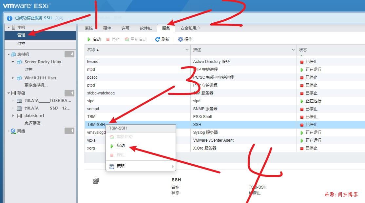
Task: Click the stopped status icon in SSH row
Action: point(302,125)
